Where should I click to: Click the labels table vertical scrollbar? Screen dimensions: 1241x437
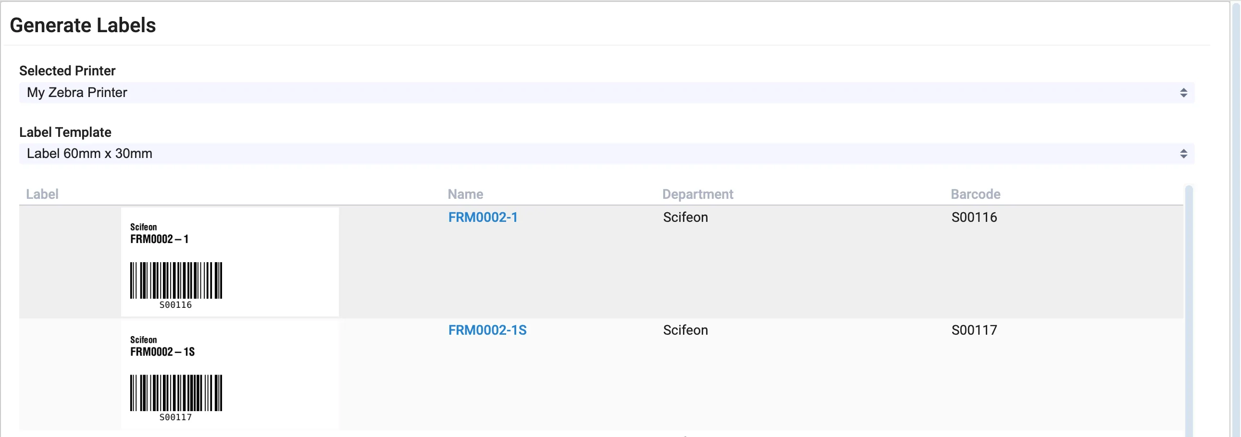click(x=1189, y=308)
